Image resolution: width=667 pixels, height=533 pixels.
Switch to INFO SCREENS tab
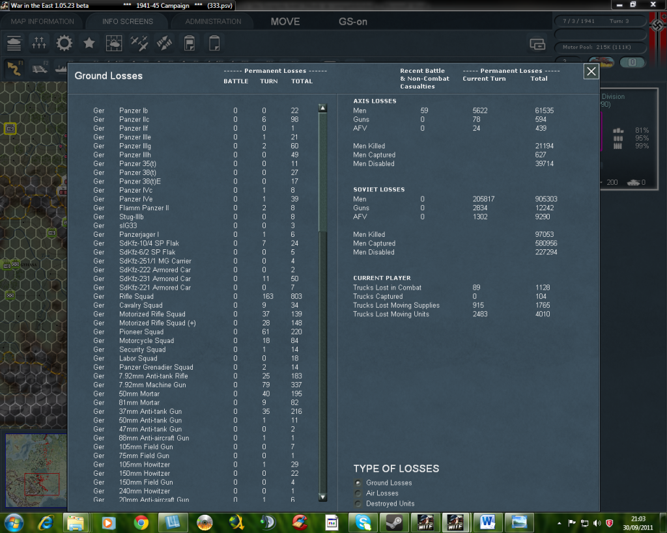coord(128,21)
